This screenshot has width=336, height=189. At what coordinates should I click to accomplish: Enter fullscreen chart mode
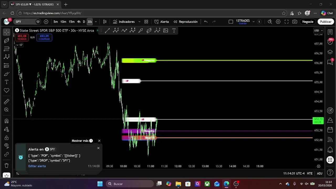(287, 22)
